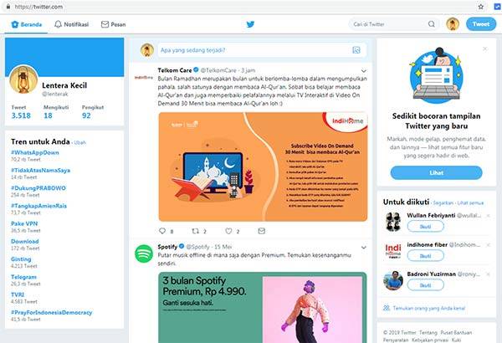Follow Wullan Febriyanti with Ikuti button
This screenshot has height=343, width=502.
coord(426,227)
